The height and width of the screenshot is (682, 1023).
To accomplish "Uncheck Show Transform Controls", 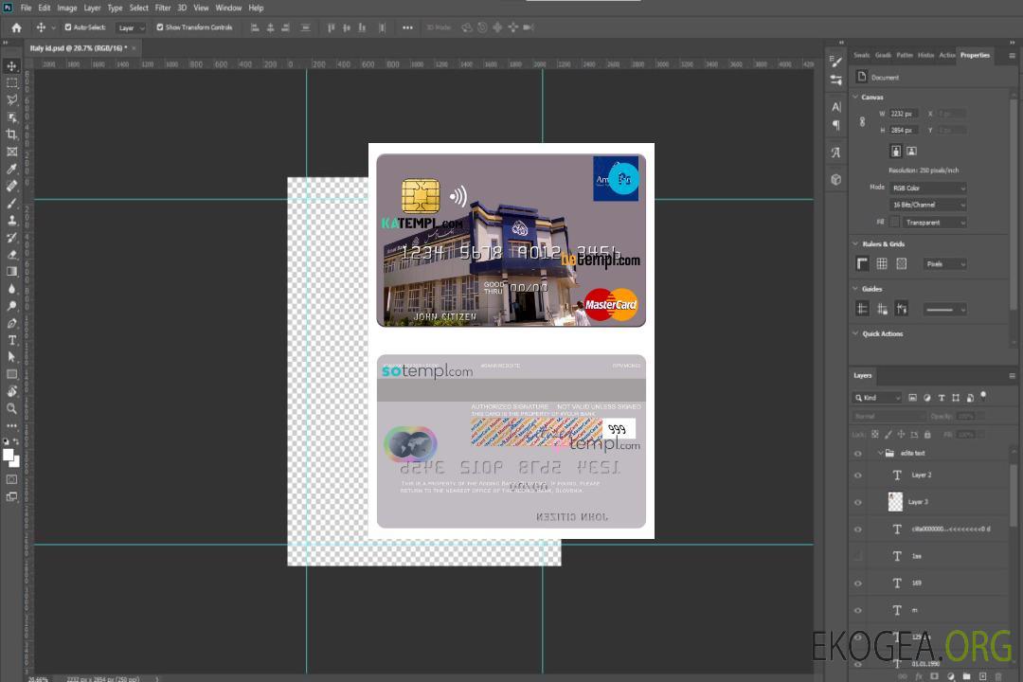I will point(160,27).
